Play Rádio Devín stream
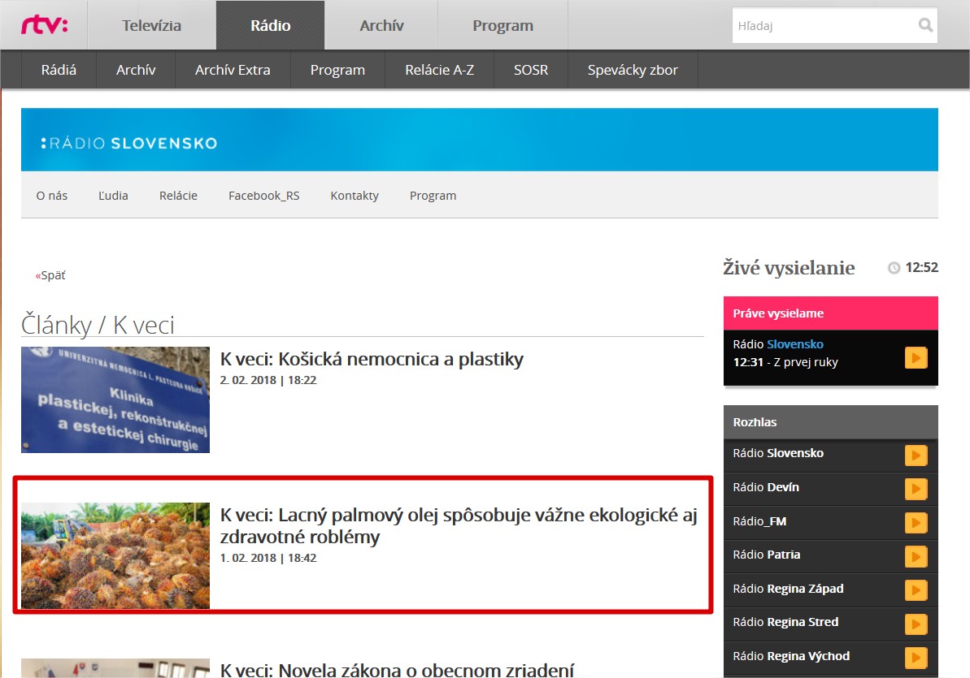Viewport: 970px width, 678px height. pos(916,489)
